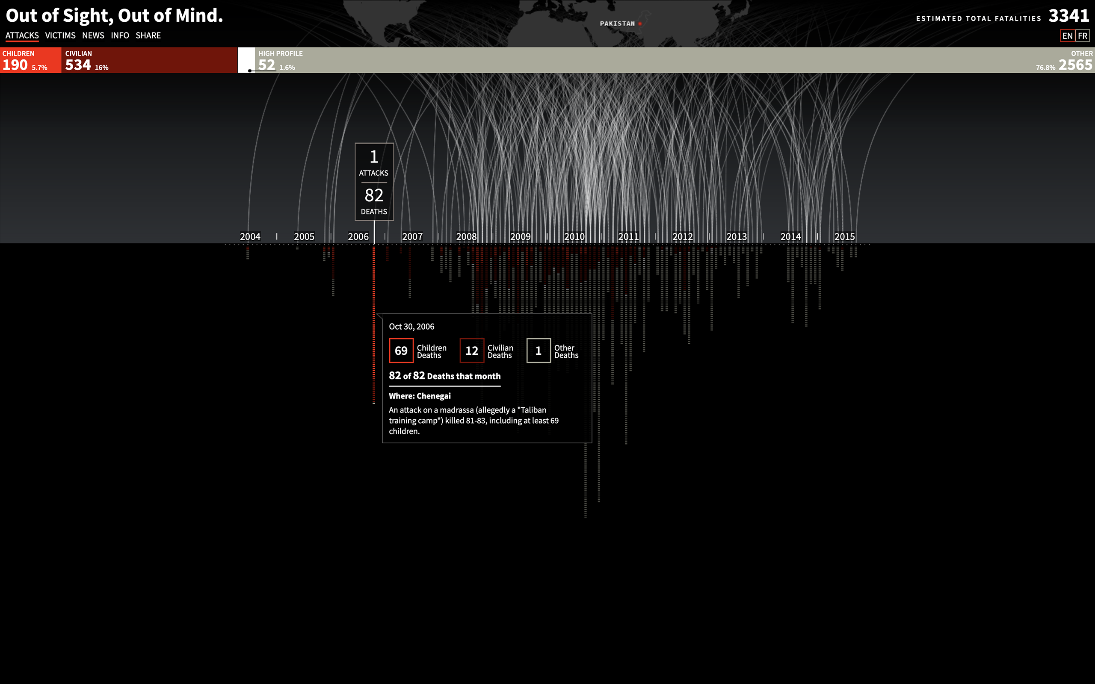The height and width of the screenshot is (684, 1095).
Task: Jump to 2011 on the timeline
Action: tap(628, 236)
